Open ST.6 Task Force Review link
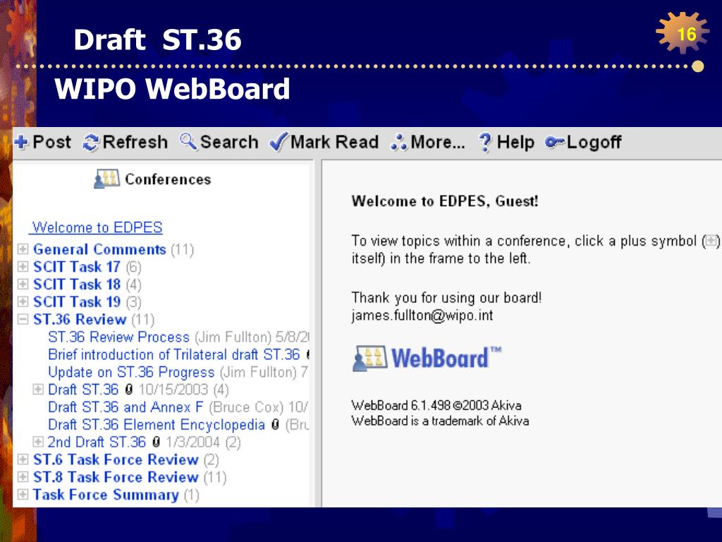Viewport: 722px width, 542px height. pyautogui.click(x=116, y=459)
